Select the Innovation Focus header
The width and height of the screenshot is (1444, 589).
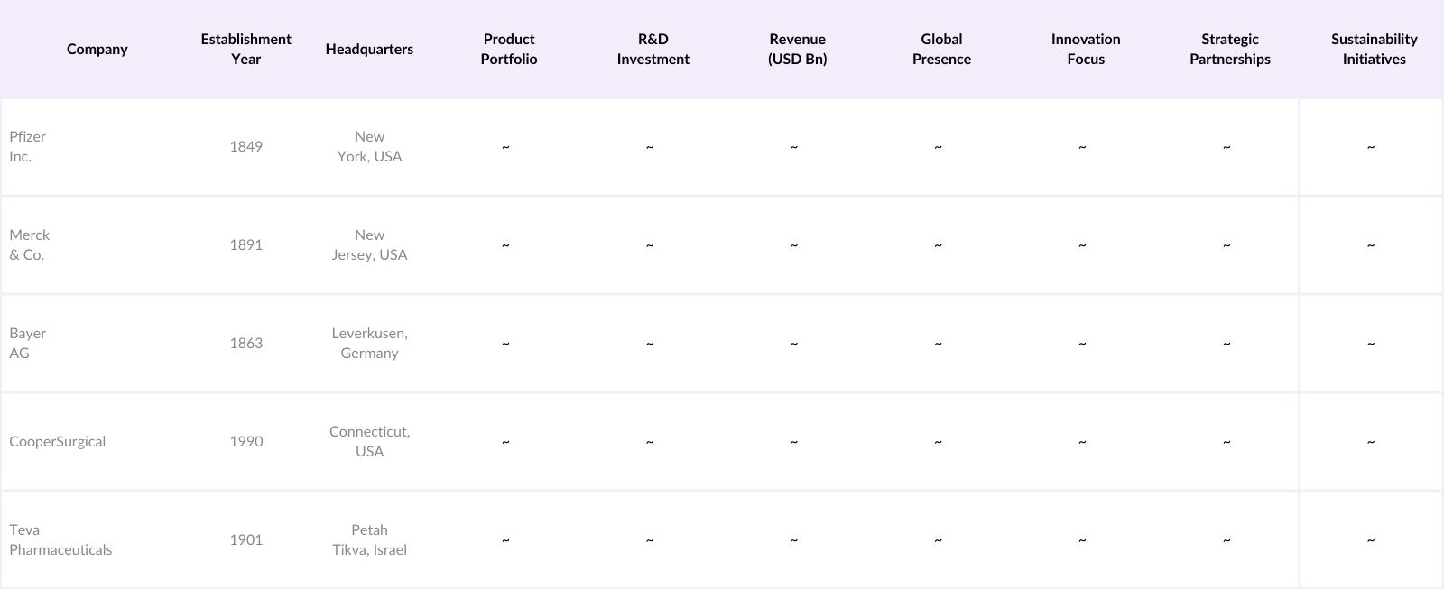(x=1086, y=49)
